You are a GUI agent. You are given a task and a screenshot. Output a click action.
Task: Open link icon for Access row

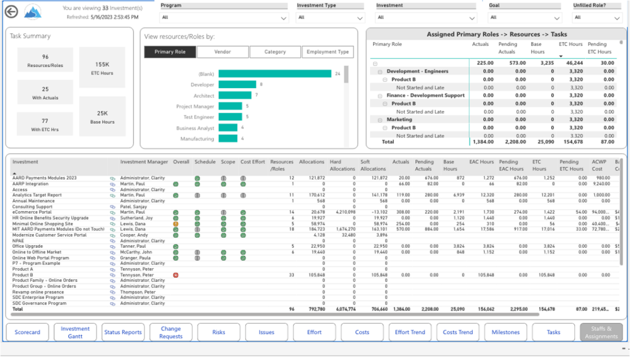pyautogui.click(x=112, y=190)
